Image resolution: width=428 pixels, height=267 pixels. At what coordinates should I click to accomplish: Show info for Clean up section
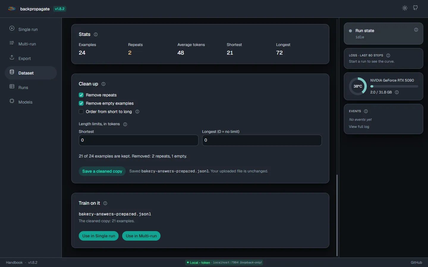click(x=103, y=84)
